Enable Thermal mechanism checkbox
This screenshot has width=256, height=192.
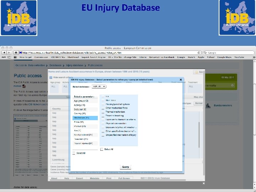tap(103, 112)
